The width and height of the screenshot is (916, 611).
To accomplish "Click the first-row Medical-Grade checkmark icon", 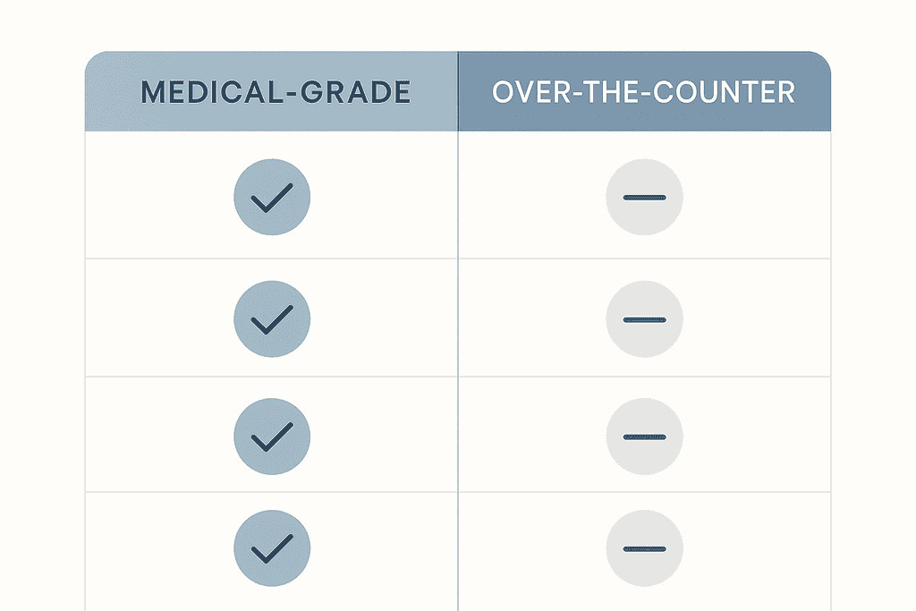I will click(x=272, y=198).
